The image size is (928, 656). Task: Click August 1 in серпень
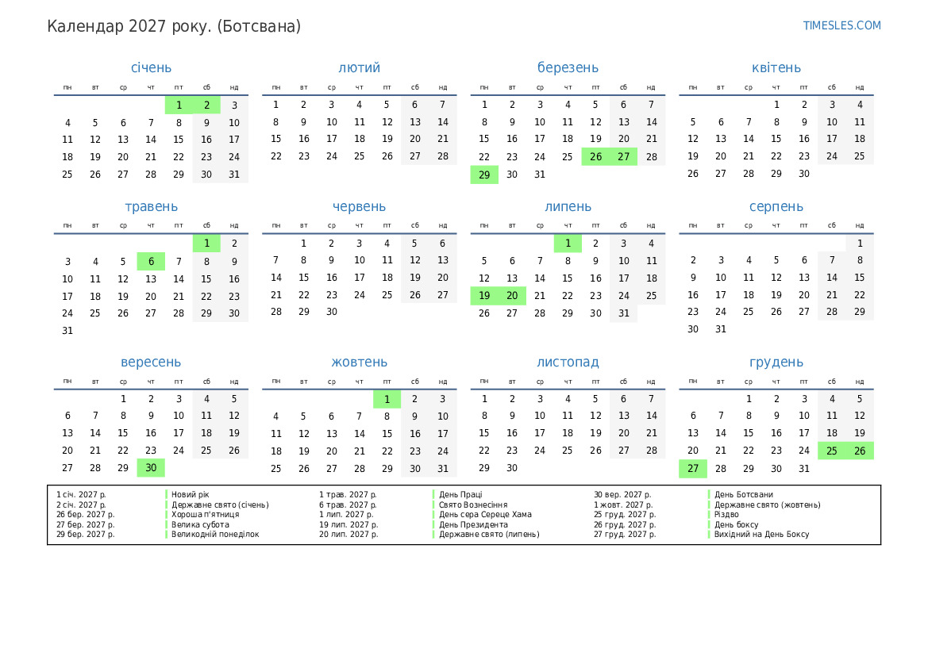[860, 243]
